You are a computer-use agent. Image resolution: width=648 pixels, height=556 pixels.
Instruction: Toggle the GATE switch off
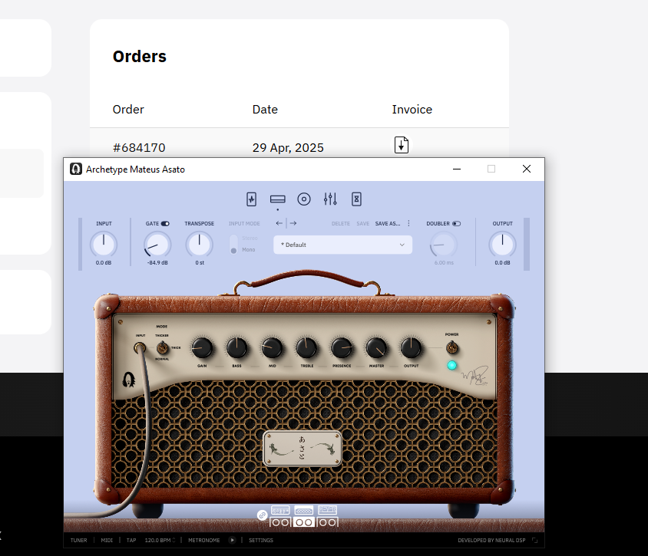165,224
